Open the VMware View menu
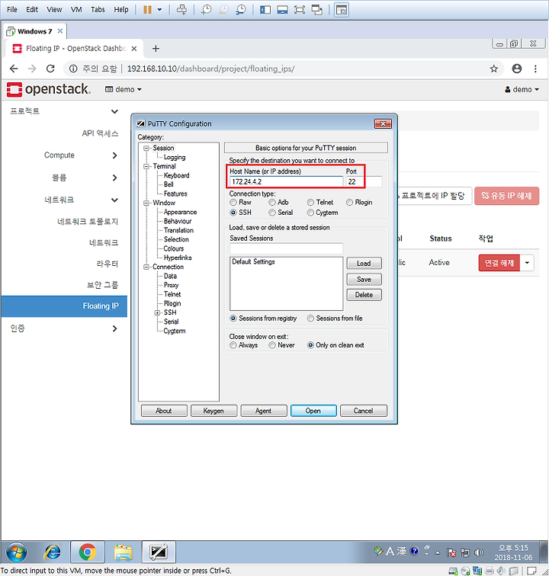The height and width of the screenshot is (576, 549). coord(54,10)
